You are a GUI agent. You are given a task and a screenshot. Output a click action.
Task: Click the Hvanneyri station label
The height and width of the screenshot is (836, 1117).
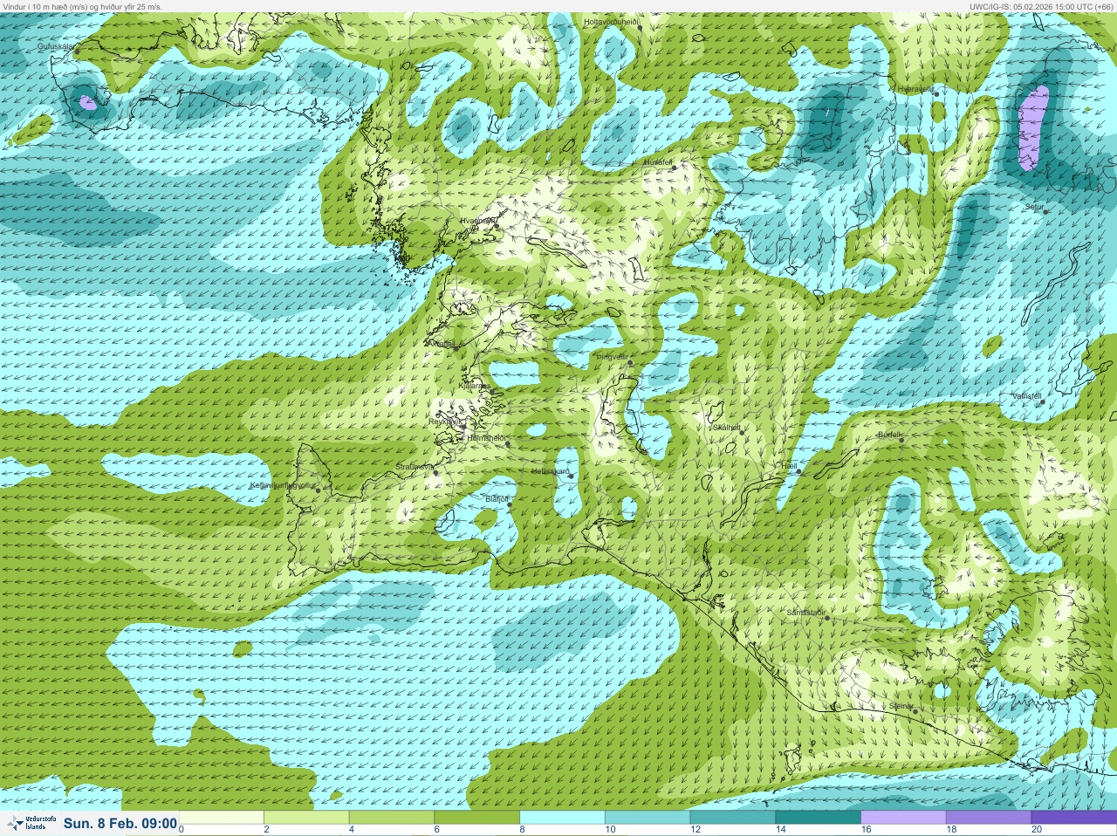tap(478, 221)
